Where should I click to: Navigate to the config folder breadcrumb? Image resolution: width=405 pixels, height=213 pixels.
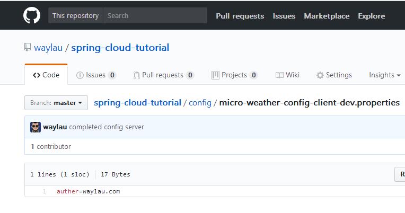(200, 102)
